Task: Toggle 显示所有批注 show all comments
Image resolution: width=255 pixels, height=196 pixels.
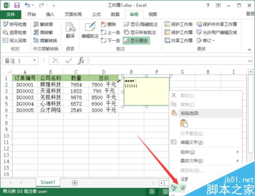Action: point(140,32)
